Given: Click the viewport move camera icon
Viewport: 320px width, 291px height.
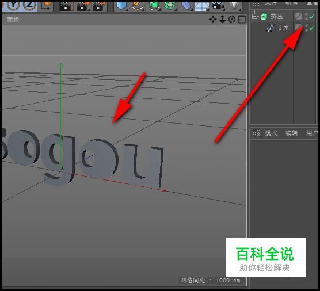Looking at the screenshot, I should (x=213, y=20).
